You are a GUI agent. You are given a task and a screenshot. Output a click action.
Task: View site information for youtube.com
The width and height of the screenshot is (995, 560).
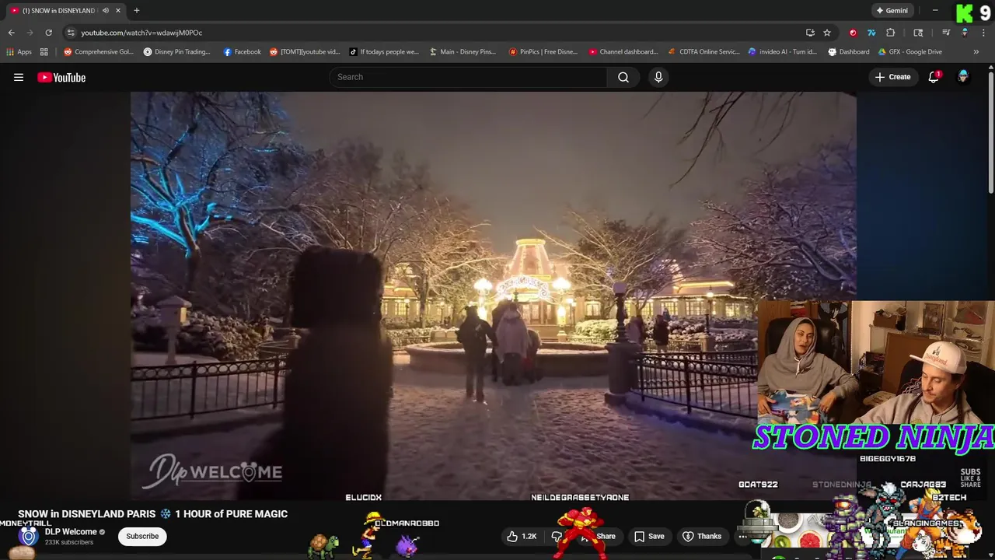point(71,33)
